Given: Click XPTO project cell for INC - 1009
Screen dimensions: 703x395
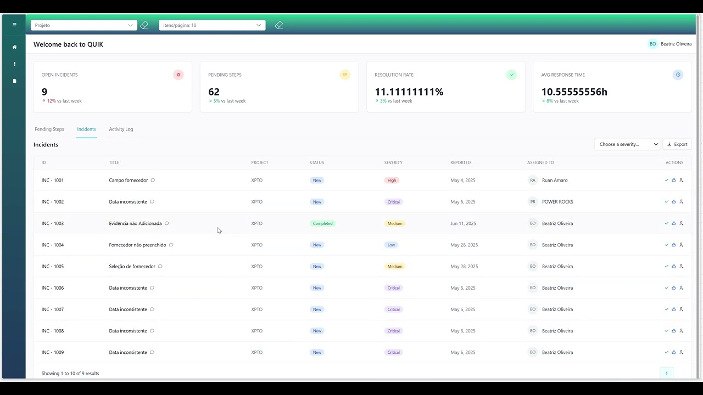Looking at the screenshot, I should 257,352.
